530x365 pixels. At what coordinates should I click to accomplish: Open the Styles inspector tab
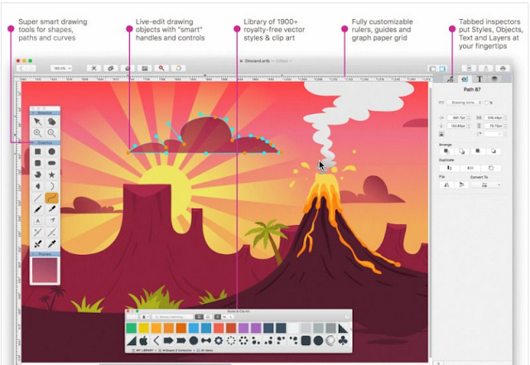pyautogui.click(x=450, y=79)
